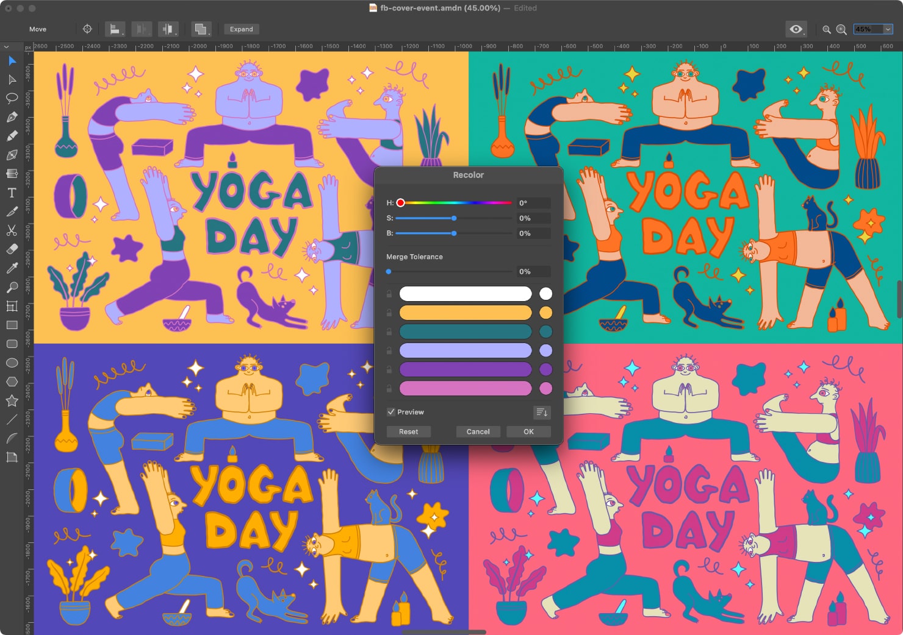Select the Pen tool

pos(12,118)
